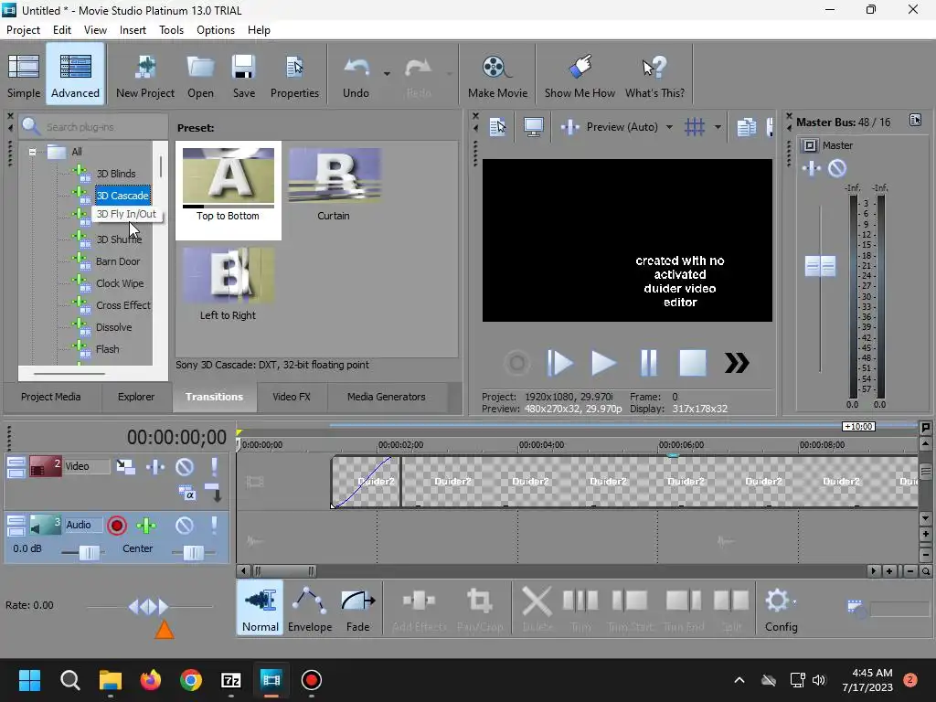Click Make Movie
The height and width of the screenshot is (702, 936).
[497, 75]
